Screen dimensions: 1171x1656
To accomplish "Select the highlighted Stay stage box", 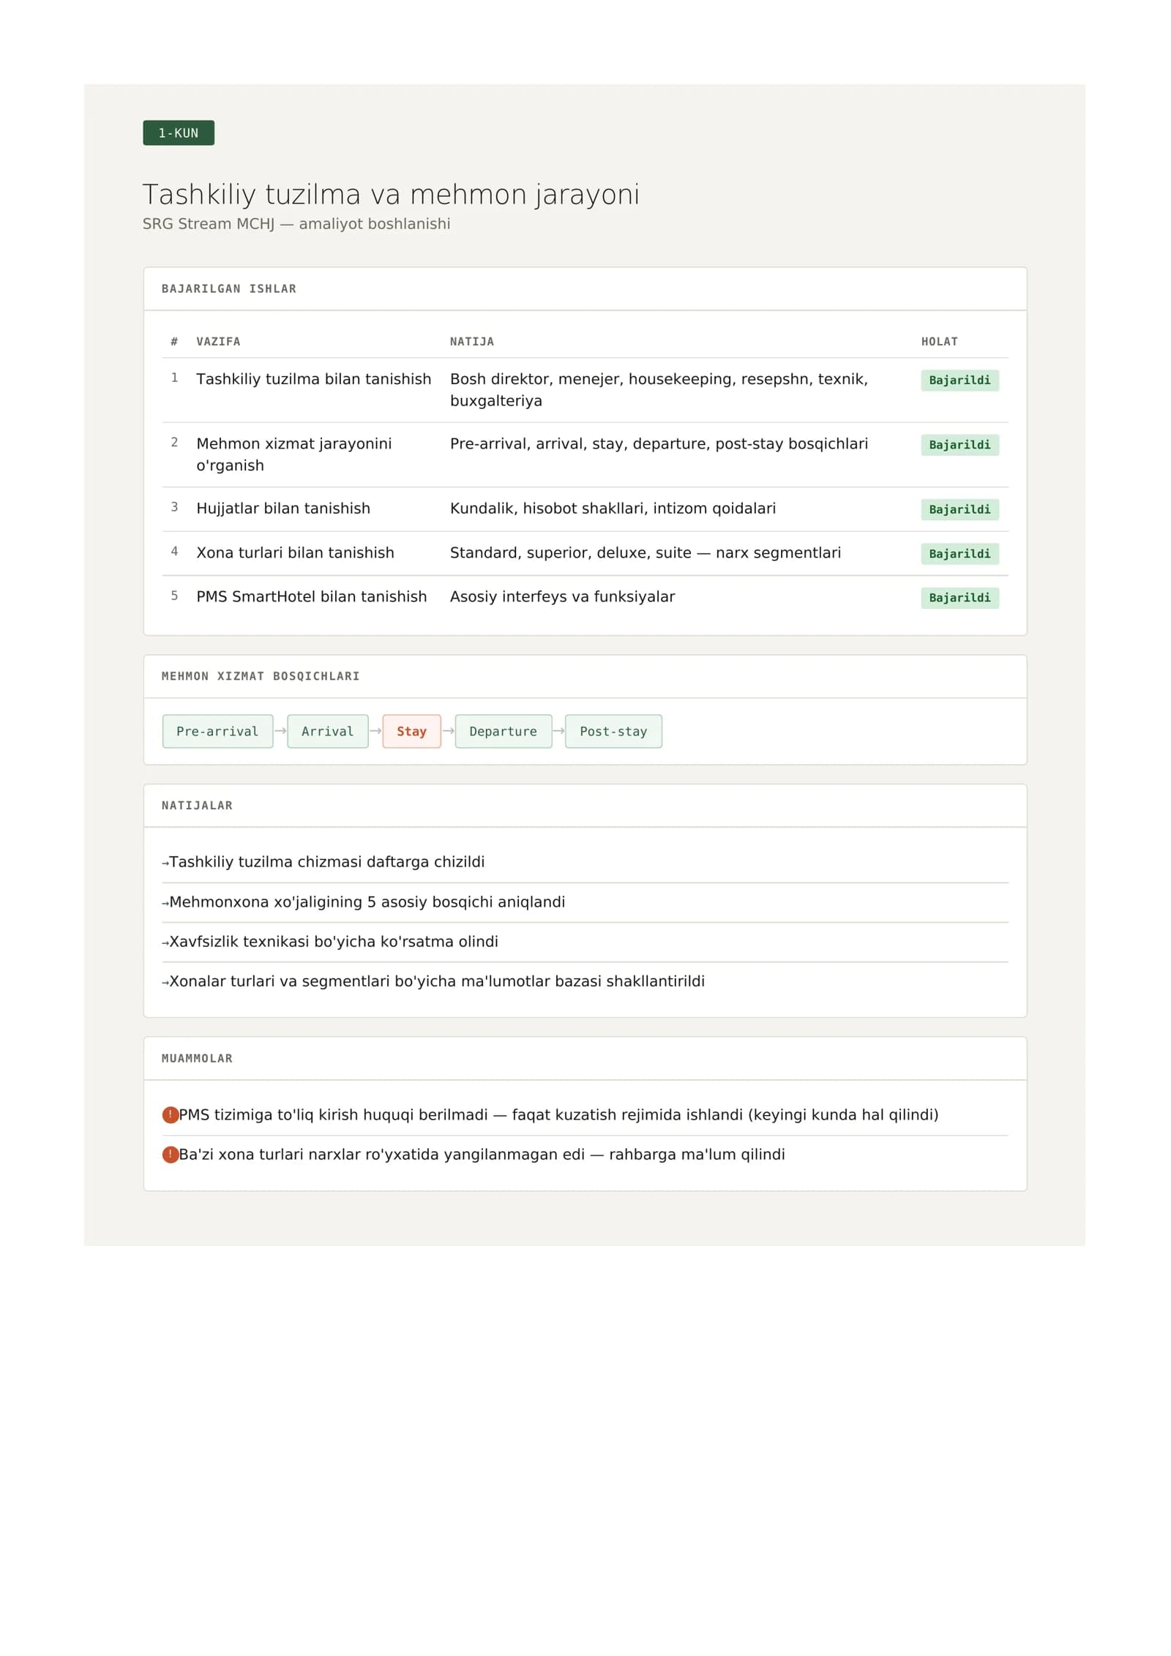I will click(411, 731).
